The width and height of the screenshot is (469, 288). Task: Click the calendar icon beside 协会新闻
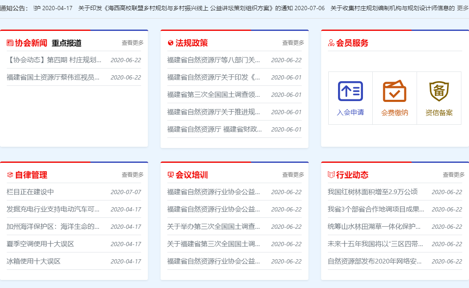click(10, 43)
